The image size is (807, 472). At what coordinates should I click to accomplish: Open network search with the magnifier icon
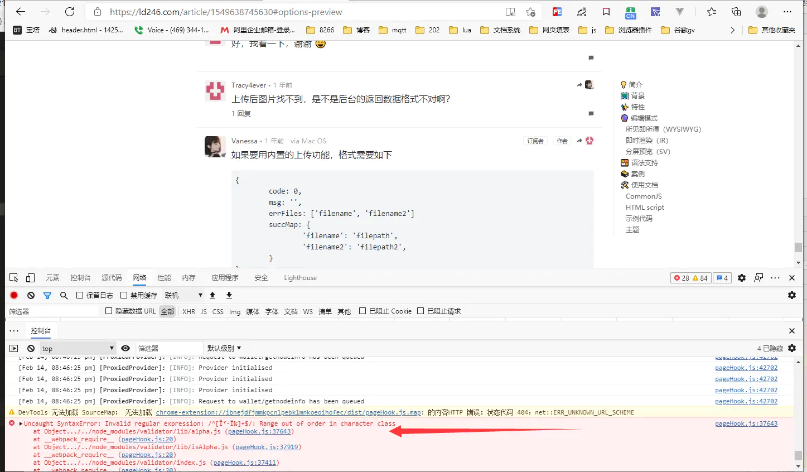(x=64, y=295)
